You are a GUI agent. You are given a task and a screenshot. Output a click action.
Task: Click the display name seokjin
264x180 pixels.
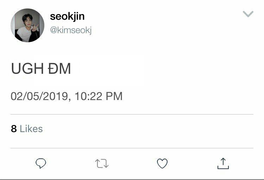67,16
